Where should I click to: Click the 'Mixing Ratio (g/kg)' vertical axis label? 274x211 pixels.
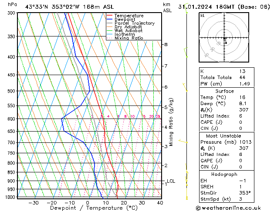(x=171, y=122)
